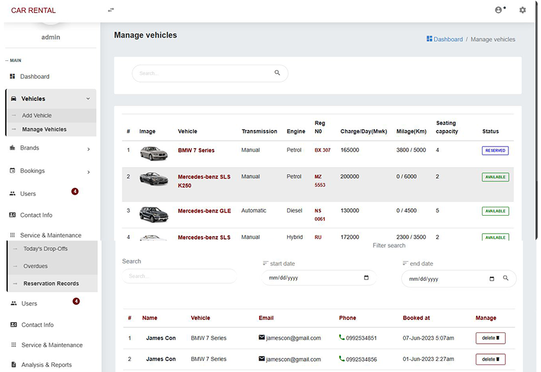Click the email icon in the 0992534851 row
Screen dimensions: 541x372
[x=262, y=337]
